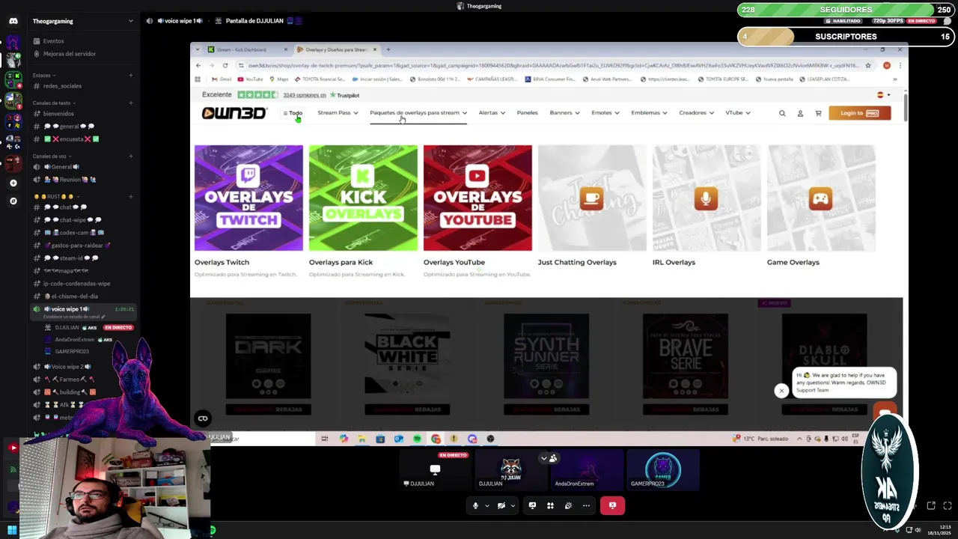Expand Stream Pass menu

[x=338, y=113]
